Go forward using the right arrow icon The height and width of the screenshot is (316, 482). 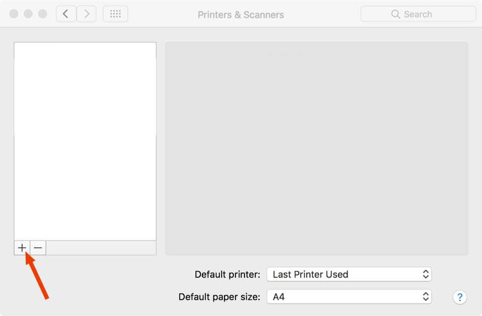click(86, 14)
